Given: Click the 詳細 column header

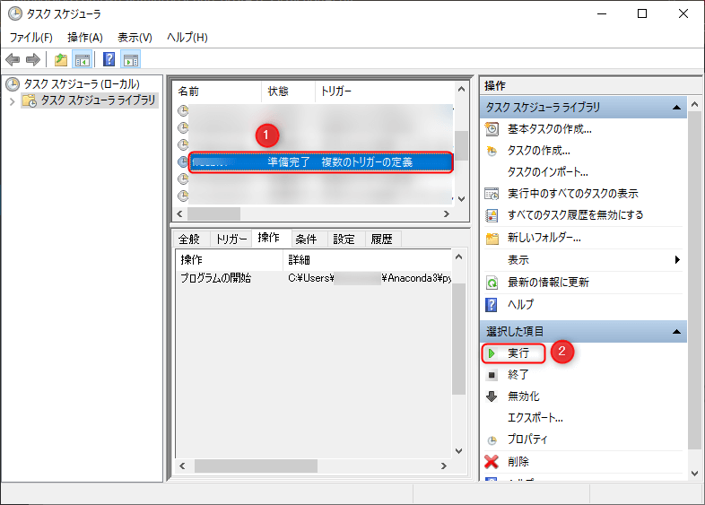Looking at the screenshot, I should [368, 259].
